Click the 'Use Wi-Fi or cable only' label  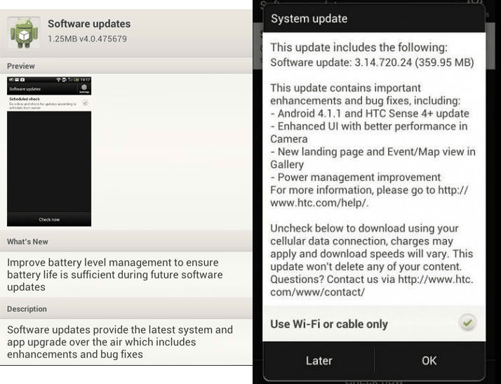coord(329,324)
